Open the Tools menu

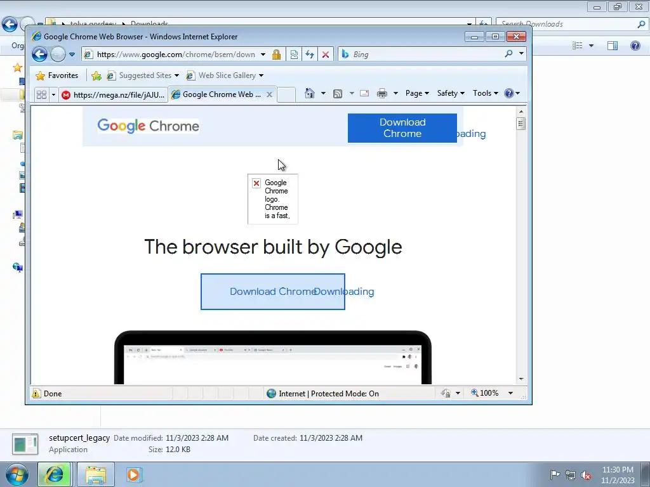(x=486, y=93)
